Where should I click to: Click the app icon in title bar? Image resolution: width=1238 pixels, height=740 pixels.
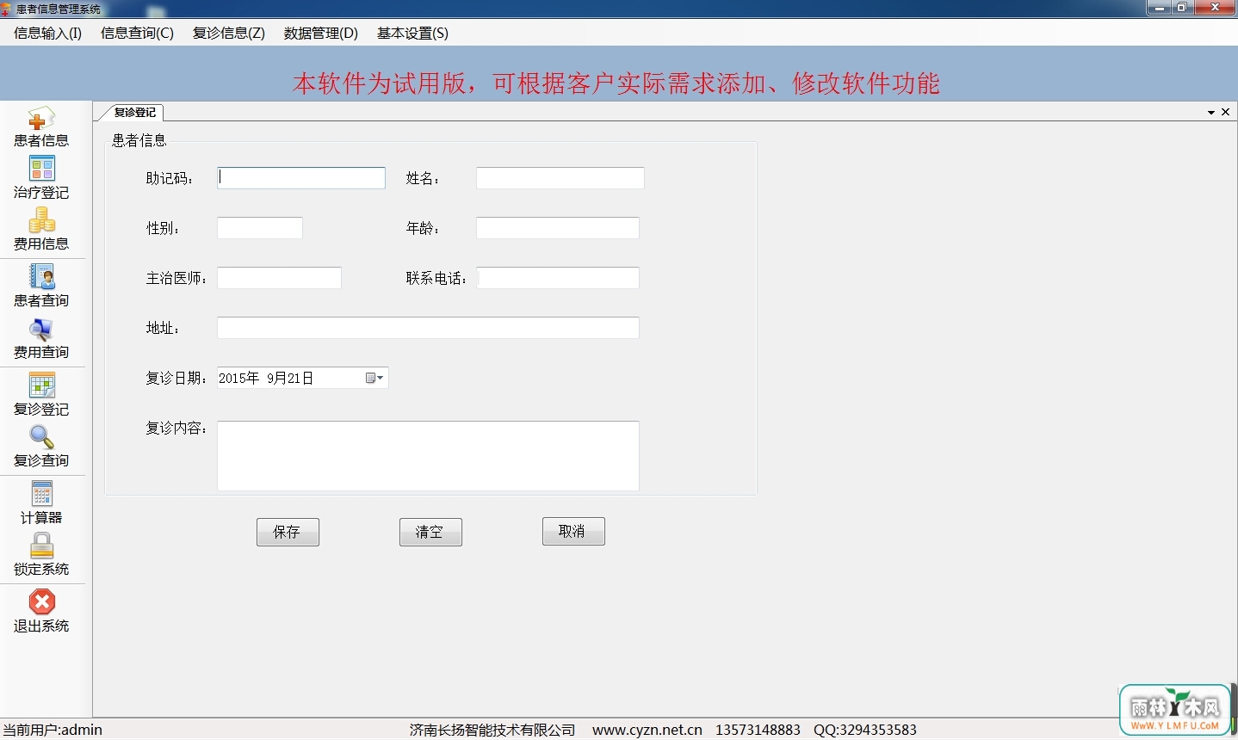(7, 9)
